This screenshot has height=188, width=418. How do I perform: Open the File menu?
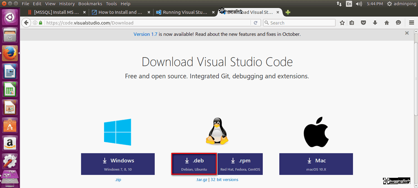coord(26,4)
